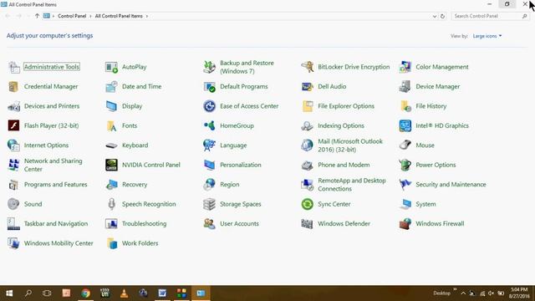Viewport: 535px width, 301px height.
Task: Click the File History icon
Action: [x=405, y=106]
